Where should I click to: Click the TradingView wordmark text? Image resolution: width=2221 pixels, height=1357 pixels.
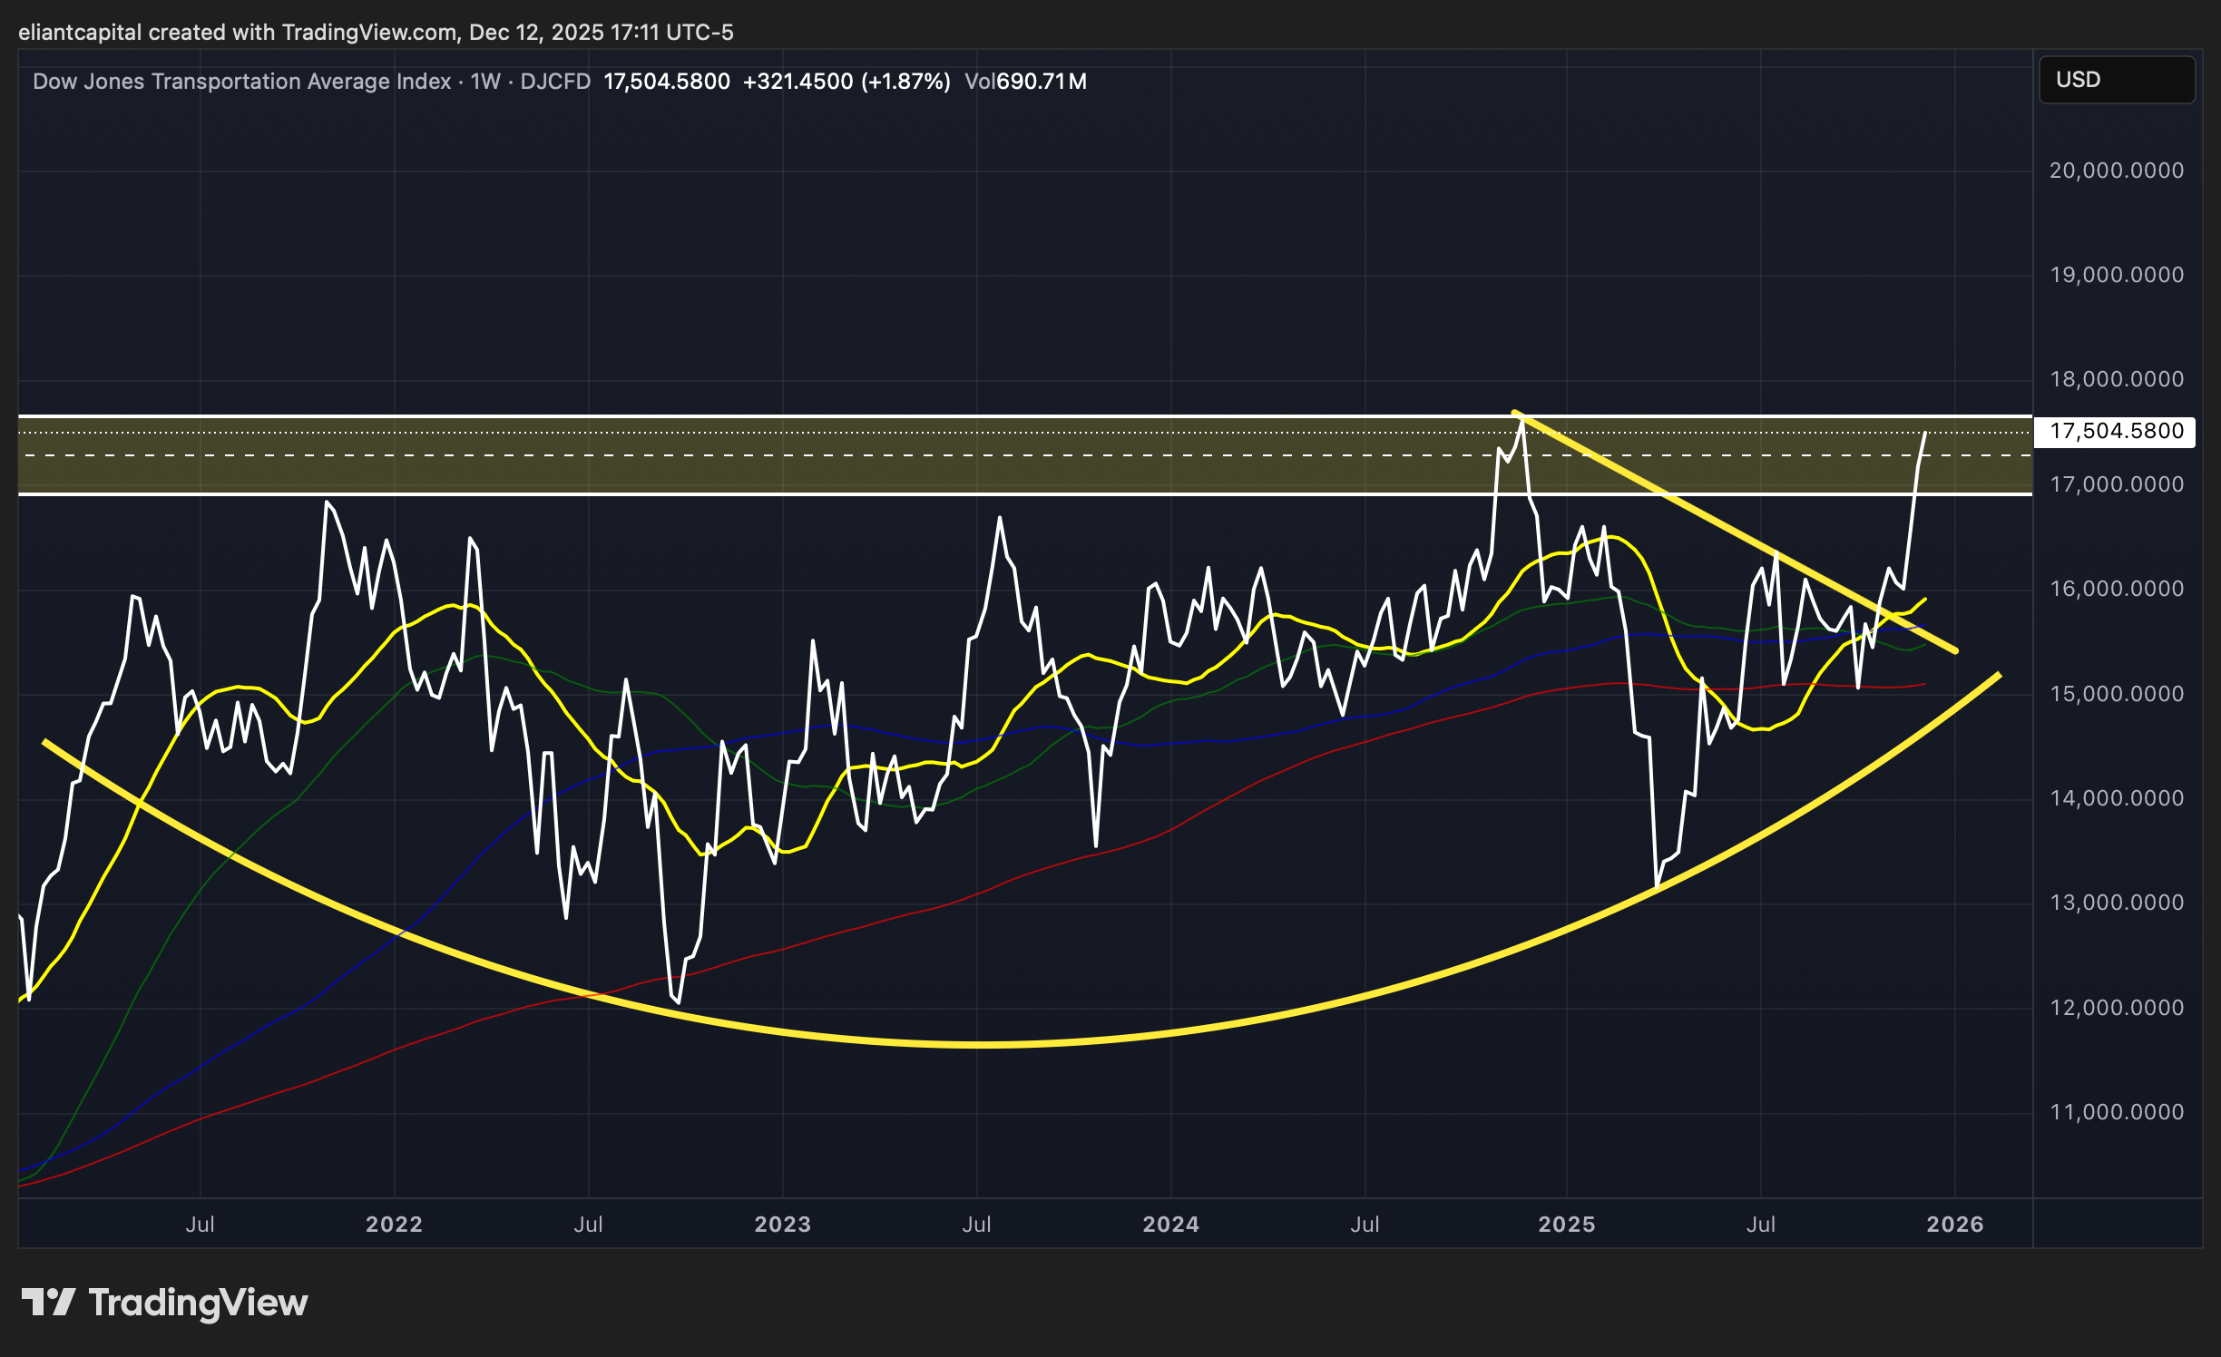tap(198, 1303)
